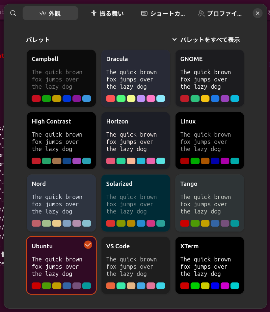Screen dimensions: 270x312
Task: Click the パレットをすべて表示 label
Action: coord(210,40)
